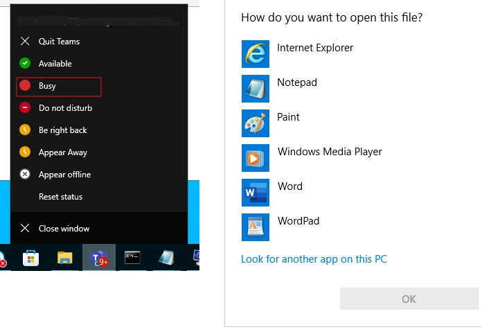482x334 pixels.
Task: Click the WordPad app icon
Action: [x=256, y=227]
